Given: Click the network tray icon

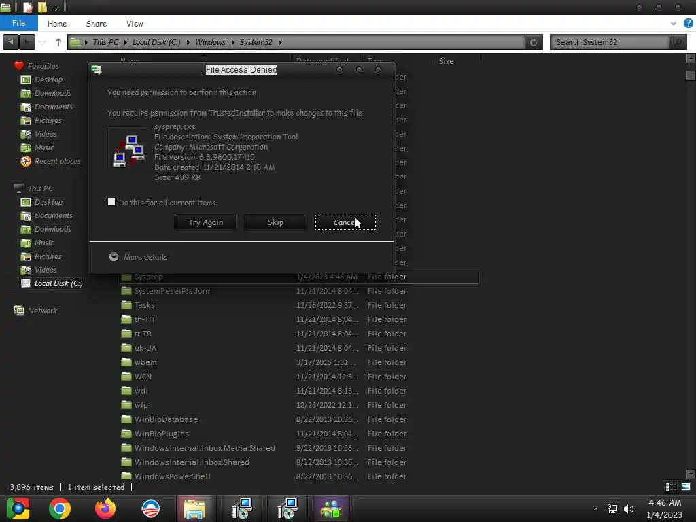Looking at the screenshot, I should tap(612, 508).
